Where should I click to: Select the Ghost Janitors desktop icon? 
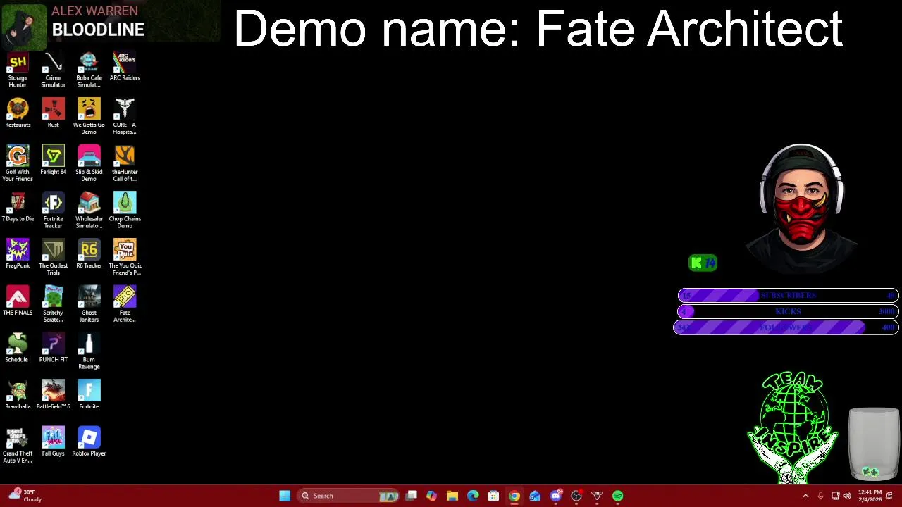[89, 304]
